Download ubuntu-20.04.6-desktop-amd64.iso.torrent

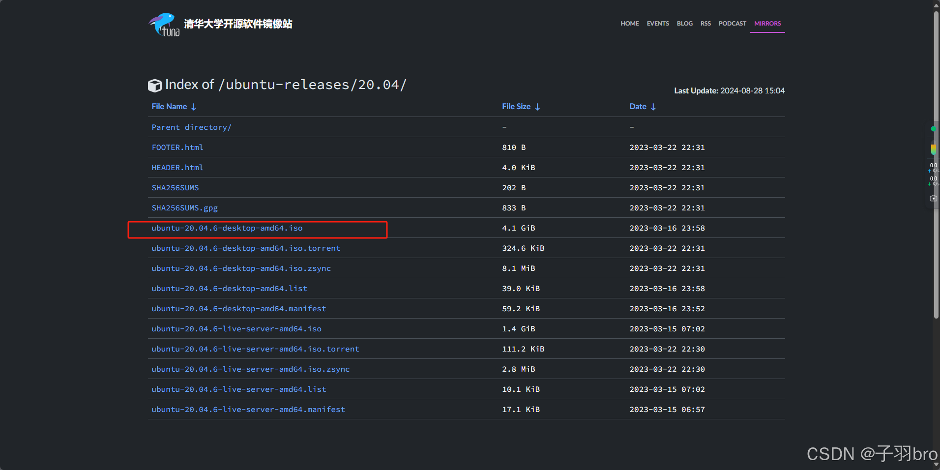point(246,248)
